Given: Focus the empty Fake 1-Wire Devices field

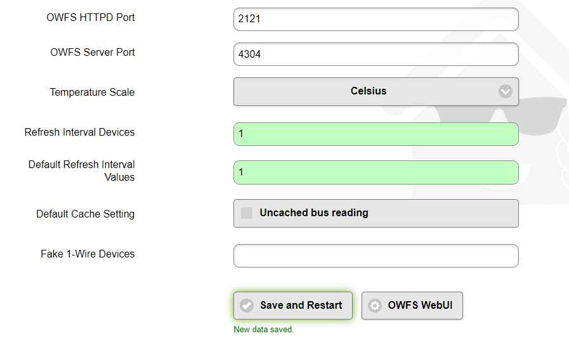Looking at the screenshot, I should tap(376, 256).
